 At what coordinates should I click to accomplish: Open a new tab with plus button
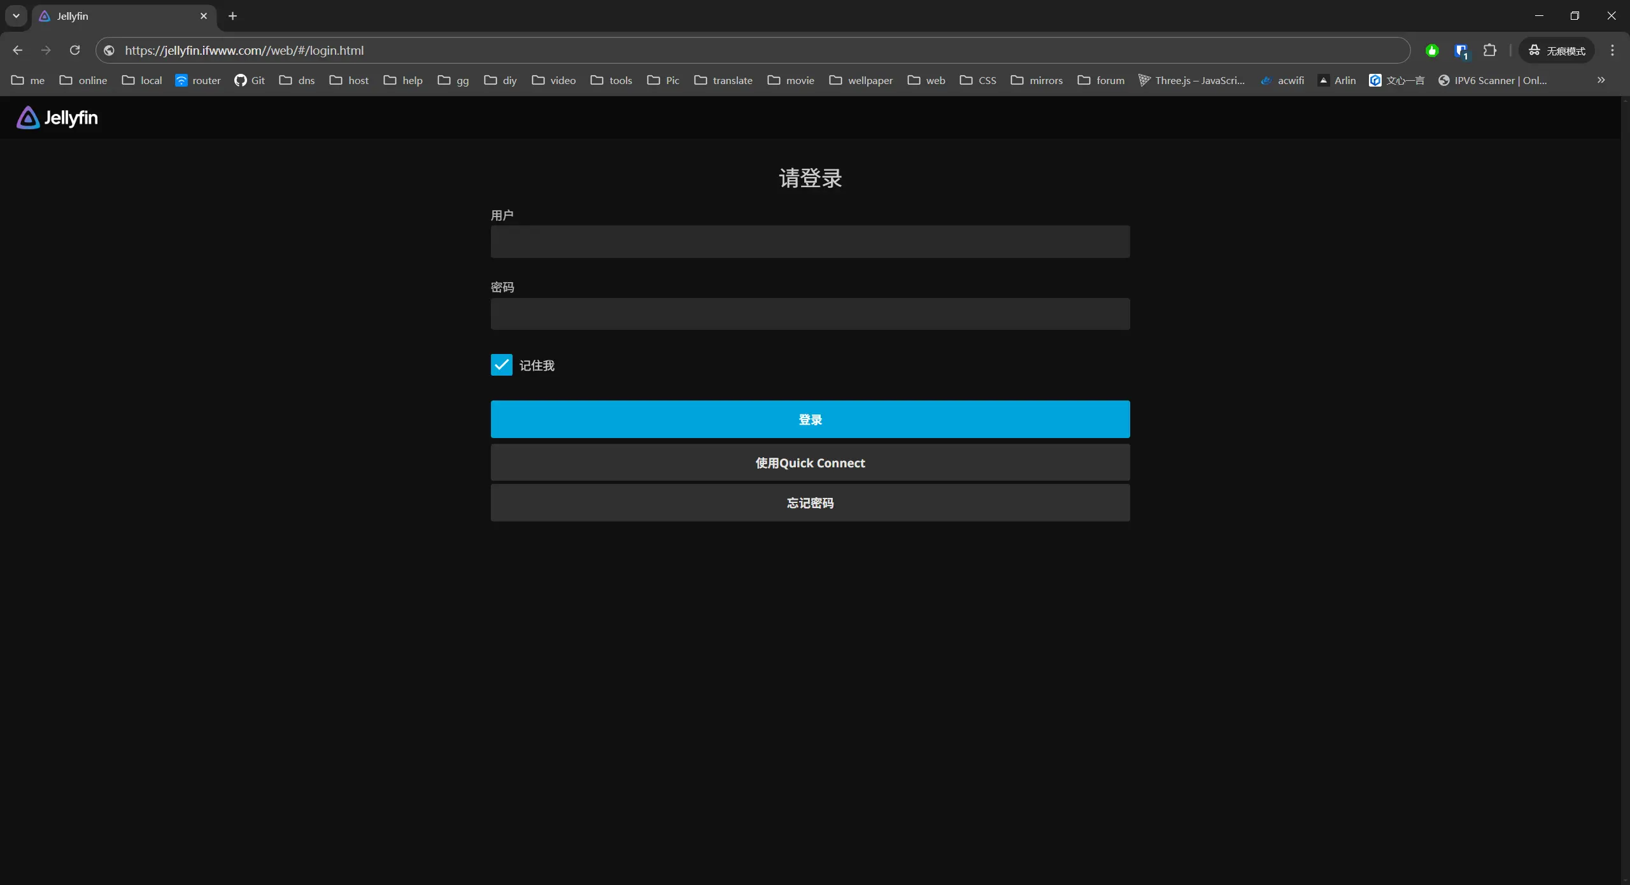click(232, 16)
